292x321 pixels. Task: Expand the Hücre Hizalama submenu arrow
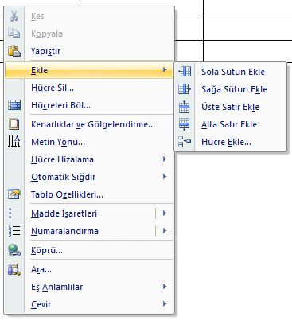(x=165, y=159)
